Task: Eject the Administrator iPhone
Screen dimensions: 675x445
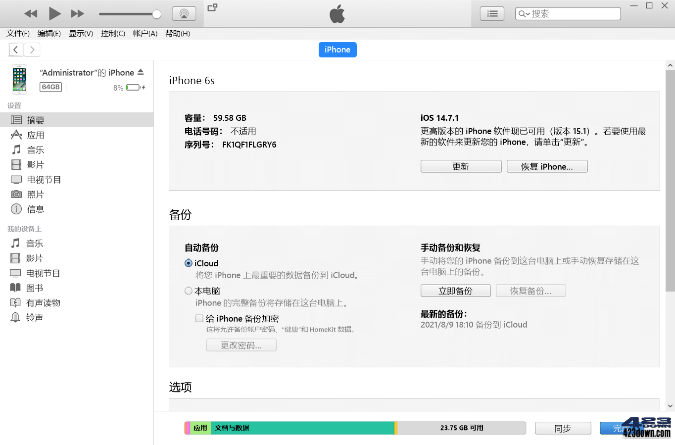Action: 142,72
